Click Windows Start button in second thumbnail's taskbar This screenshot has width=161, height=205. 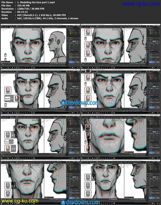pos(82,68)
